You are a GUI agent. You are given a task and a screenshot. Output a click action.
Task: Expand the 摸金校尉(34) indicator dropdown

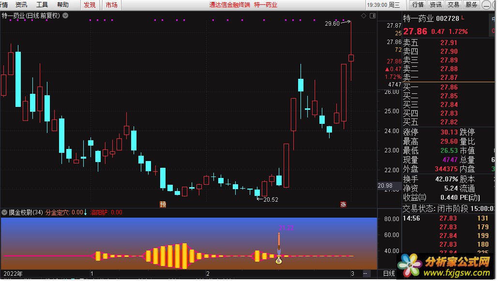(x=4, y=212)
